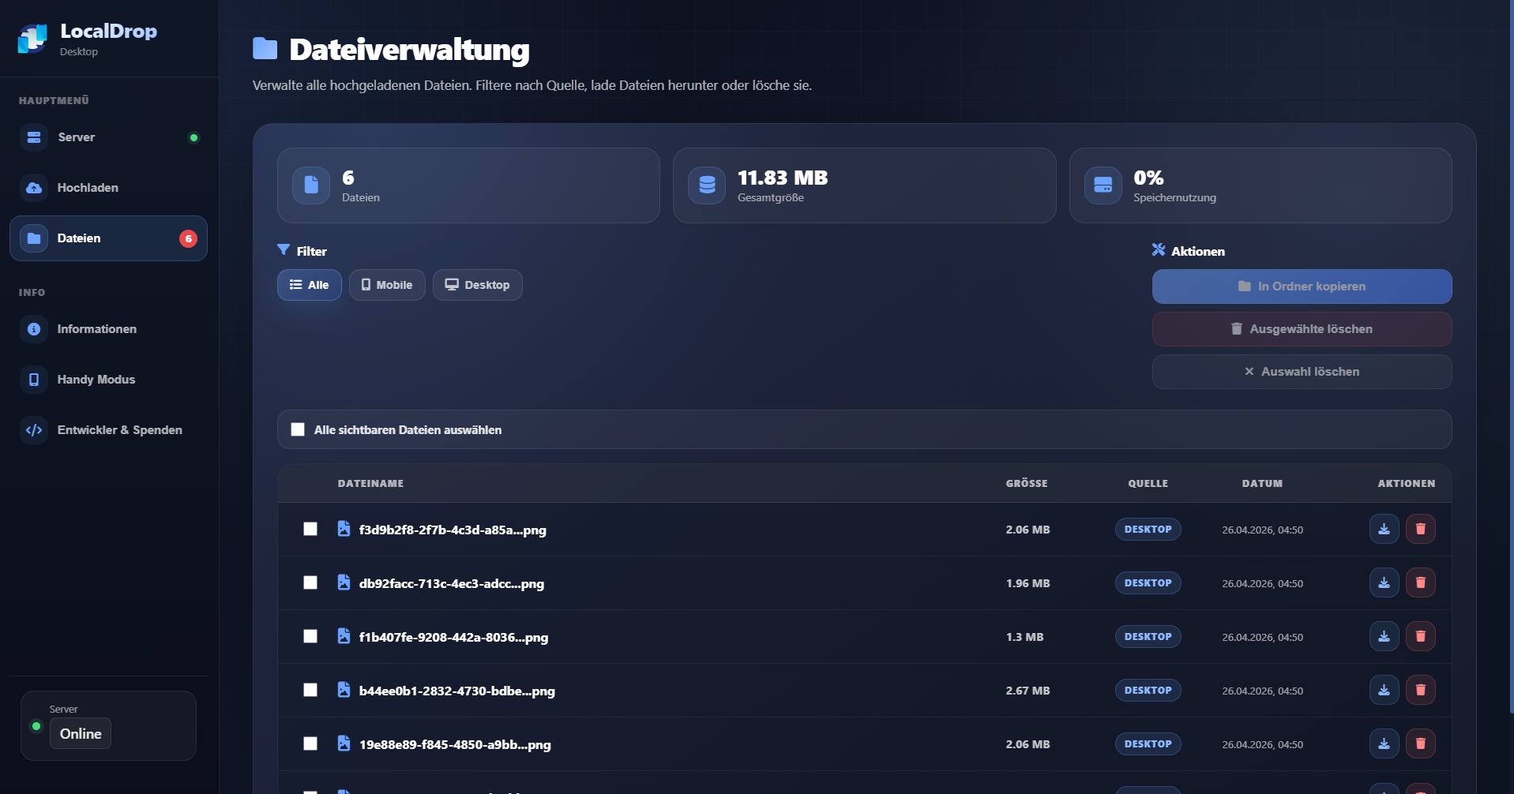
Task: Delete the b44ee0b1-2832 file
Action: click(1421, 690)
